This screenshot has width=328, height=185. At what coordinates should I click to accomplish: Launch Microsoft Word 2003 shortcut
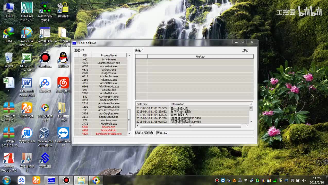click(x=27, y=87)
